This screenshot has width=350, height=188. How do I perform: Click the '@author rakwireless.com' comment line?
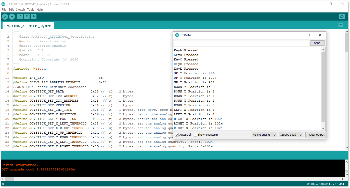[43, 41]
